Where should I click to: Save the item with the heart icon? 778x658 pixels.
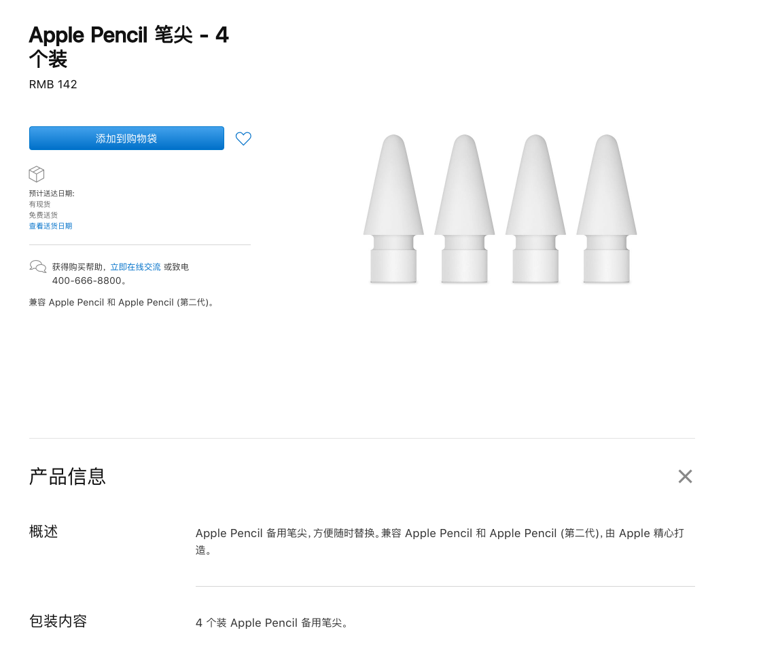pos(243,139)
